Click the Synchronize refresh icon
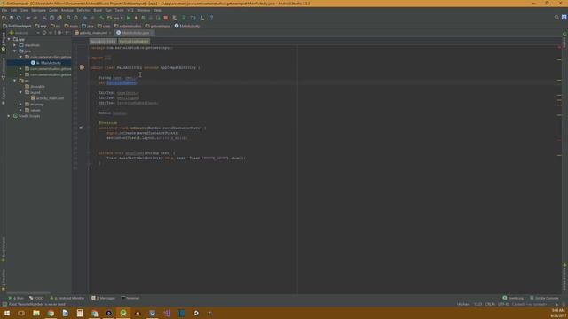Screen dimensions: 568x319 tap(19, 18)
